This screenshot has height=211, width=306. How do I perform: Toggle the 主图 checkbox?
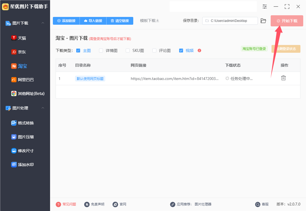tap(78, 51)
